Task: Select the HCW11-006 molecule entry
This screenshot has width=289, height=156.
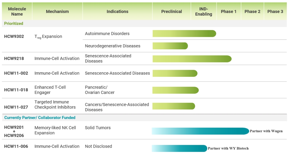Action: [16, 146]
